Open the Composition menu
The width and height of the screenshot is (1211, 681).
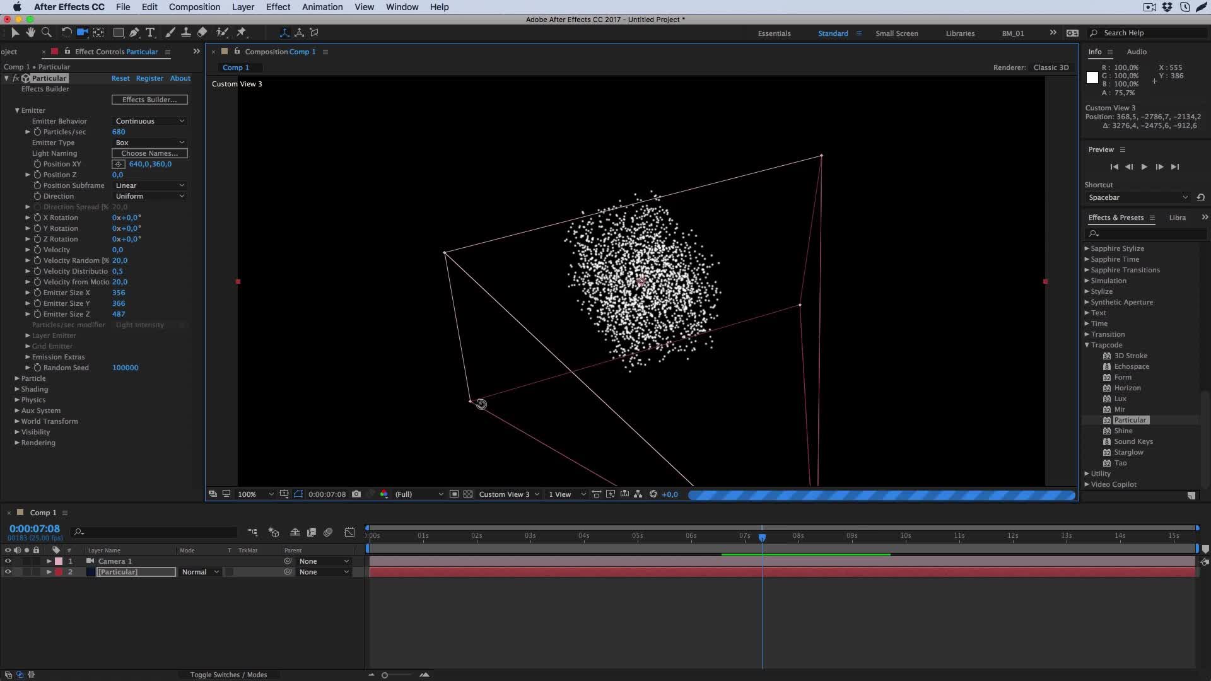coord(194,7)
